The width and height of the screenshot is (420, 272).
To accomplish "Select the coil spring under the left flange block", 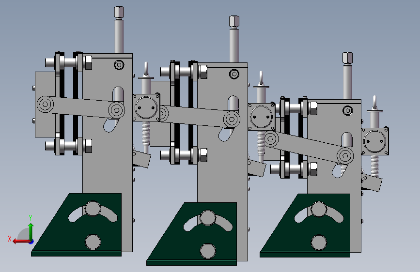I will [145, 133].
